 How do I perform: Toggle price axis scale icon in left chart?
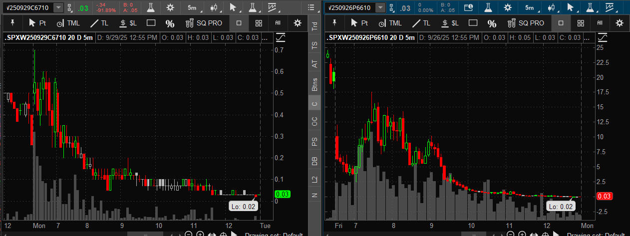pos(281,38)
